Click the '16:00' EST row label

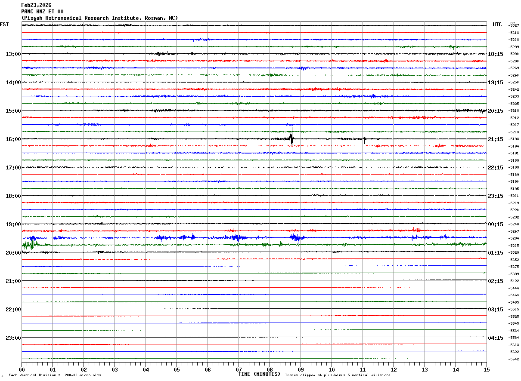click(x=13, y=139)
